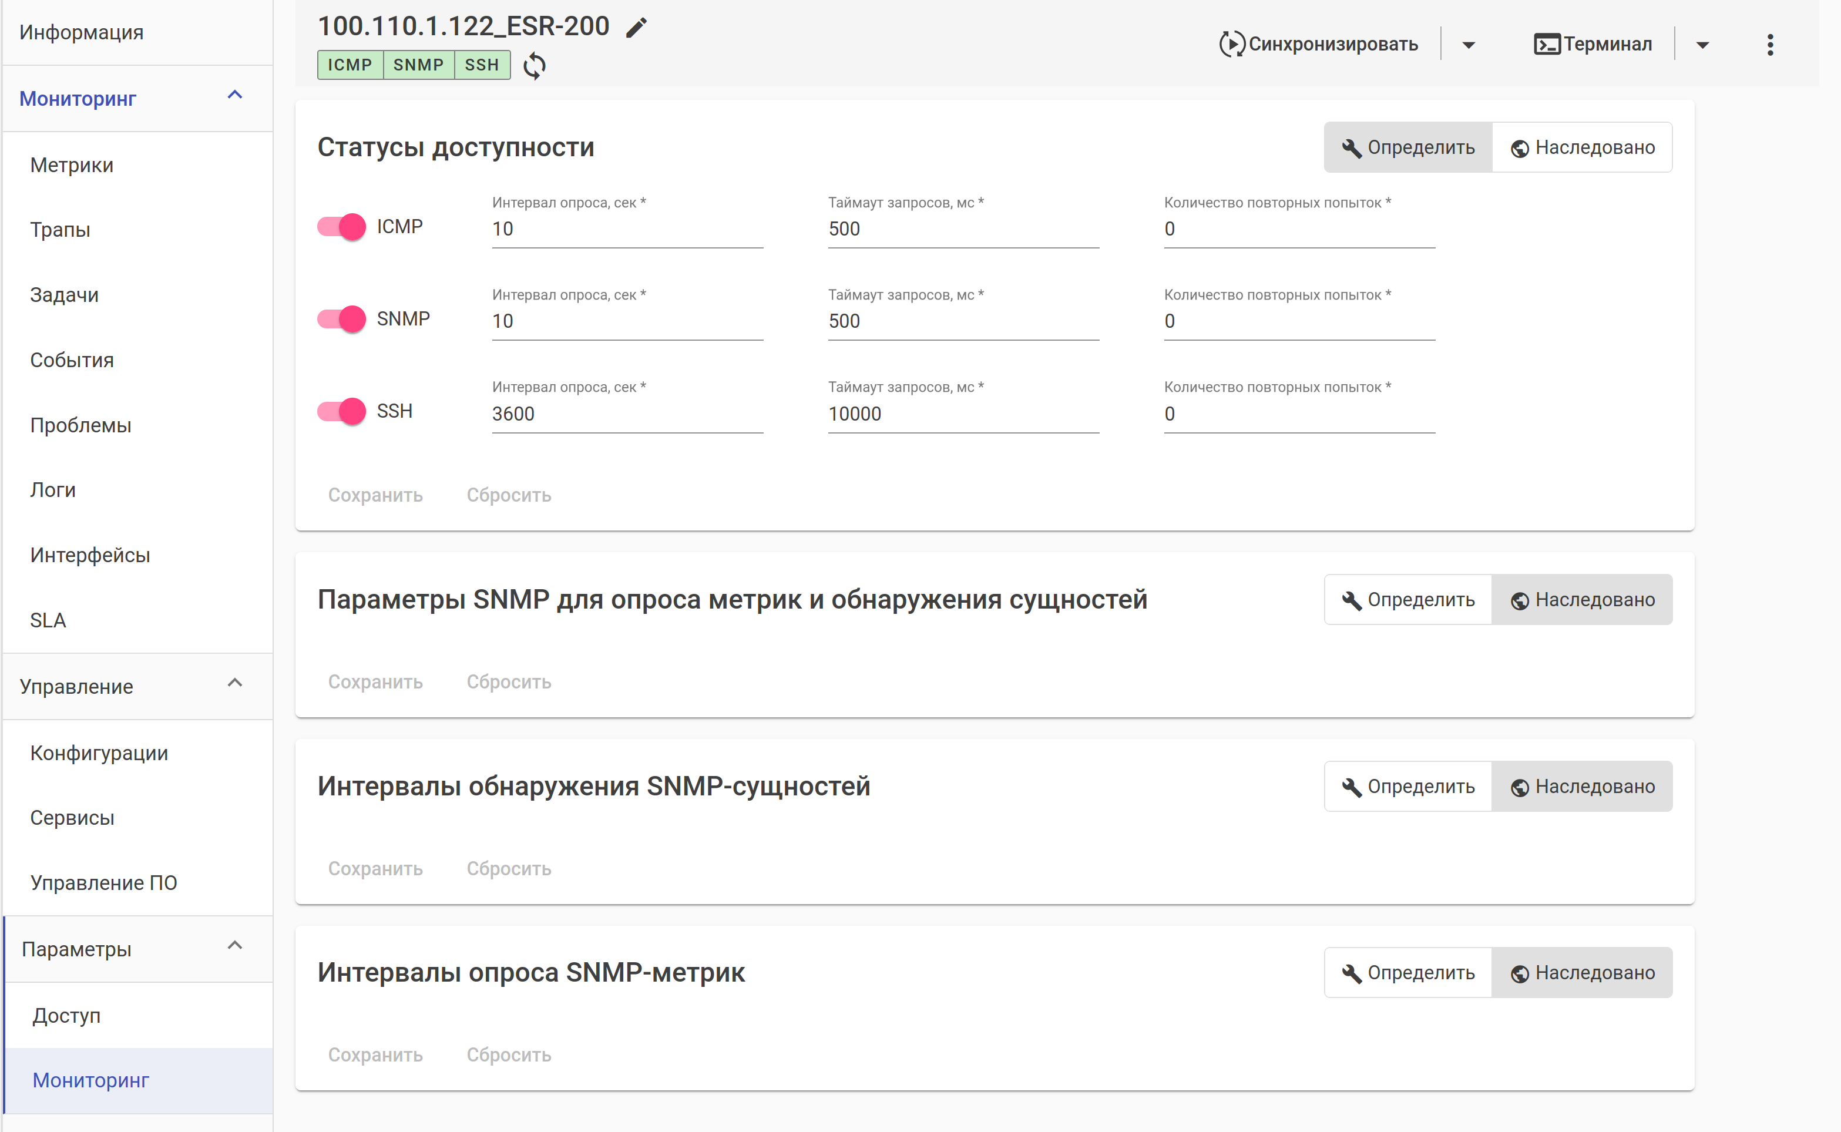Click Определить wrench in Статусы доступности
The height and width of the screenshot is (1132, 1841).
pos(1407,147)
